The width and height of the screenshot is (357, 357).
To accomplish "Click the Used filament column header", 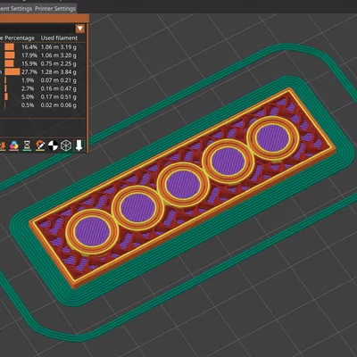I will 59,38.
